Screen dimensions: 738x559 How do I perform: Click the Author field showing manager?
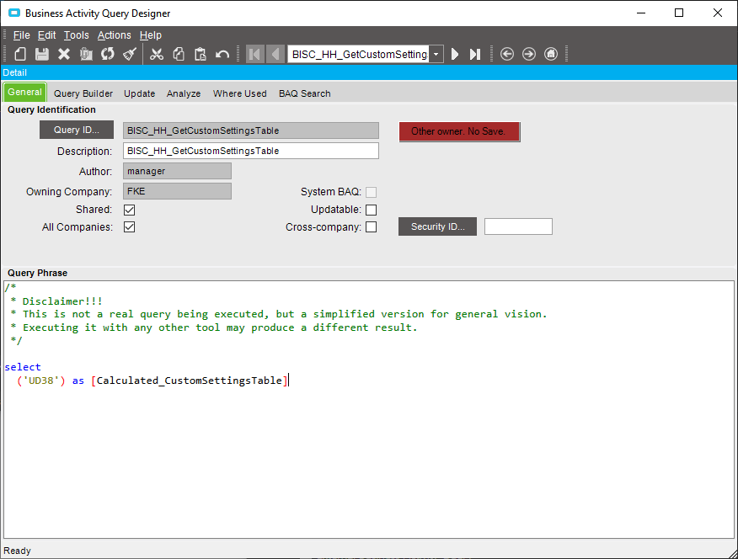coord(178,171)
